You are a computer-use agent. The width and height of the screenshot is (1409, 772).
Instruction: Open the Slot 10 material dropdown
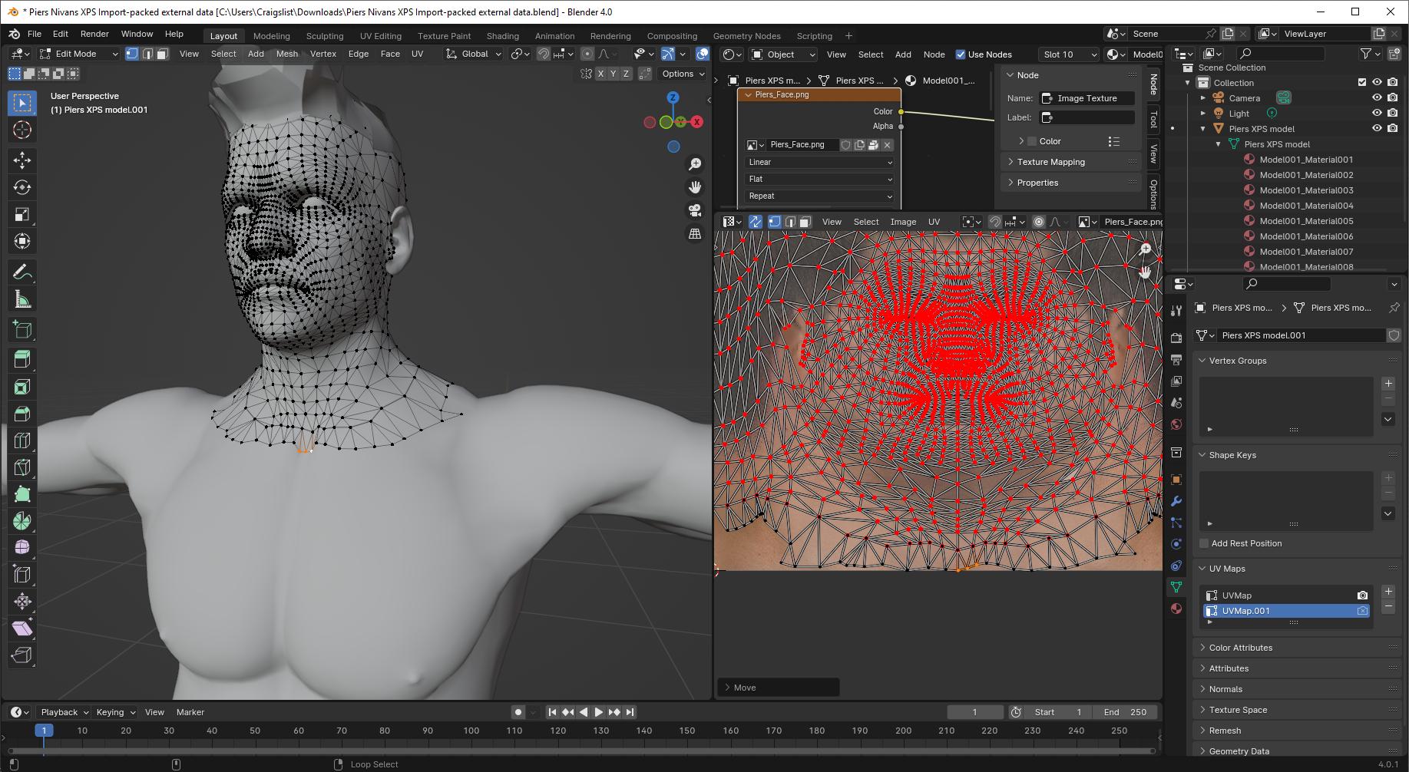1070,54
